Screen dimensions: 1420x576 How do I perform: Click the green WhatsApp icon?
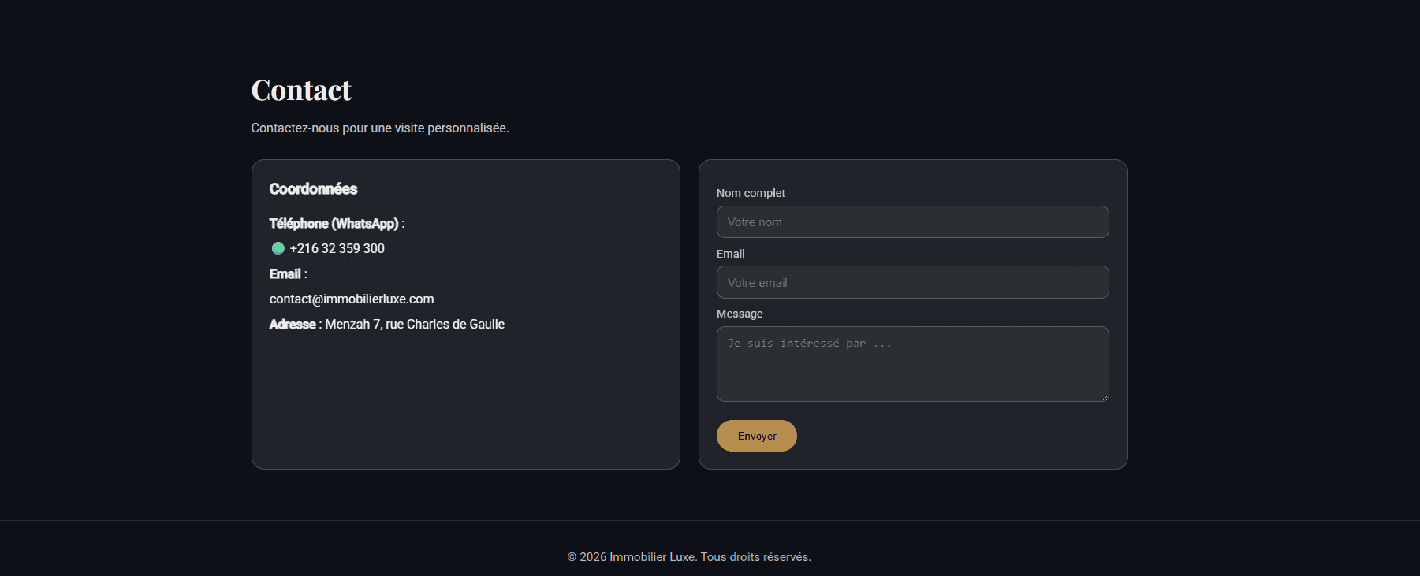(x=278, y=248)
